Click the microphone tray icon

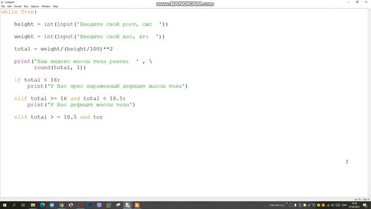[x=295, y=205]
